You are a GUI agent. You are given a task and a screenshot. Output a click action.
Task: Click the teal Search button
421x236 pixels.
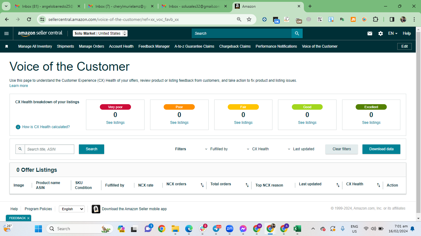point(92,149)
